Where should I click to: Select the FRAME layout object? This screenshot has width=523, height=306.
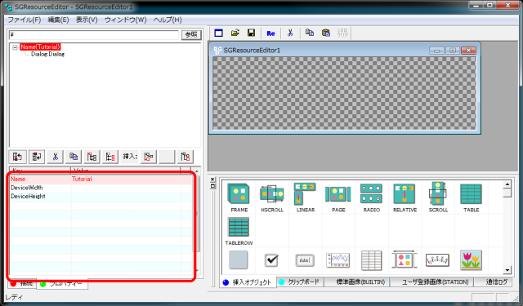239,197
